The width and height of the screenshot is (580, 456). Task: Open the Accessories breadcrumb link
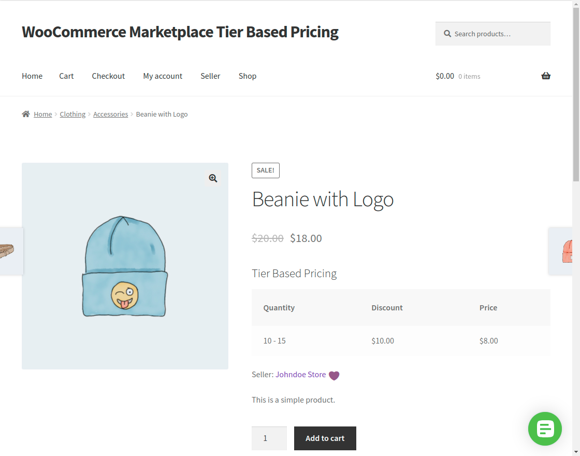(110, 113)
